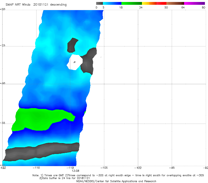Click the brown 50-64 segment of the color bar
Image resolution: width=208 pixels, height=183 pixels.
(175, 3)
